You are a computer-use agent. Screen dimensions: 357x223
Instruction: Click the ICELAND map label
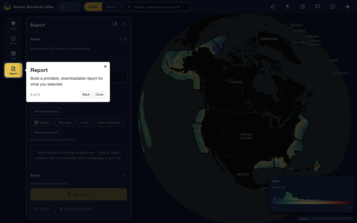[299, 42]
